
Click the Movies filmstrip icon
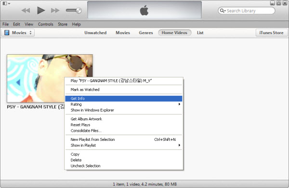pos(7,33)
